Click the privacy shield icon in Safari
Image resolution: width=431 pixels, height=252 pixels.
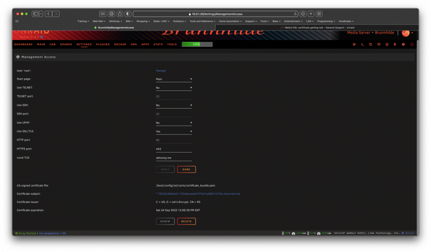128,14
